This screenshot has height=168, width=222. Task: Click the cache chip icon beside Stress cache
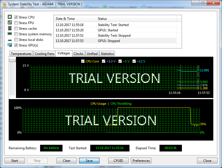click(x=10, y=28)
